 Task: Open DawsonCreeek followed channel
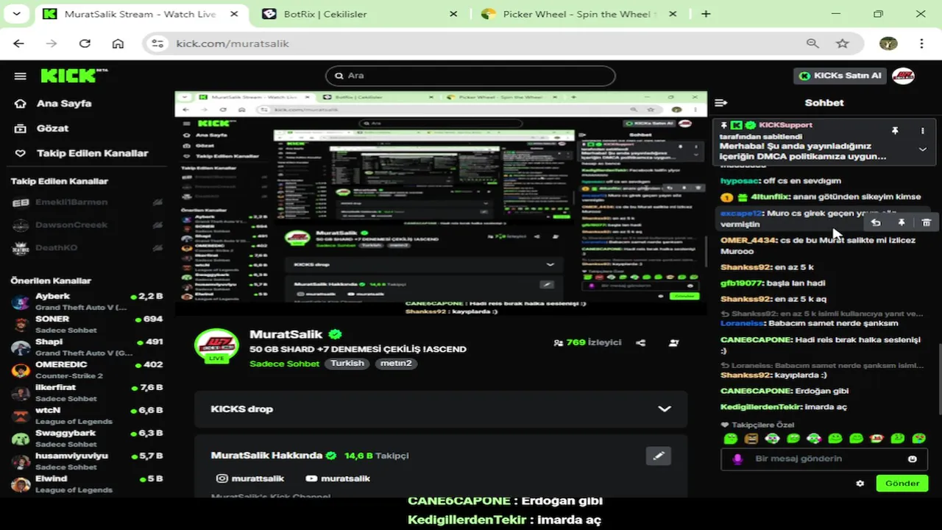click(x=87, y=225)
